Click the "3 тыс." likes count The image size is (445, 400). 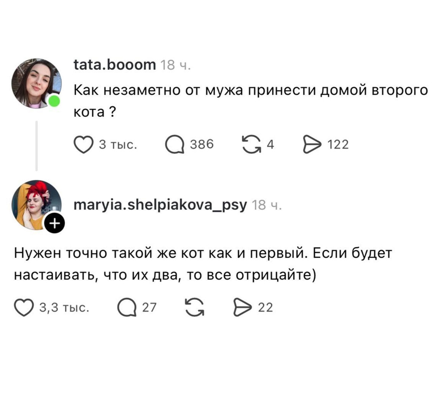[118, 145]
